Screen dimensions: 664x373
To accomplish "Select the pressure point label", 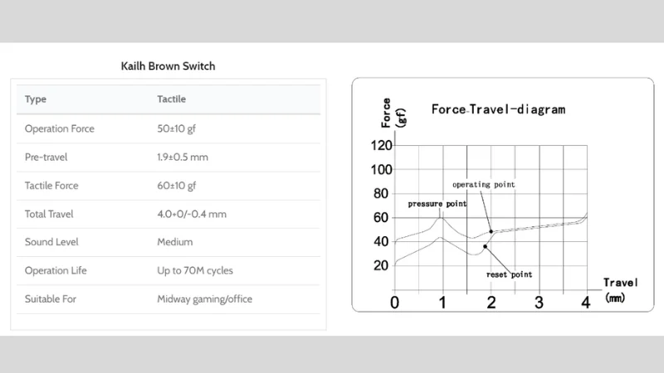I will coord(437,204).
